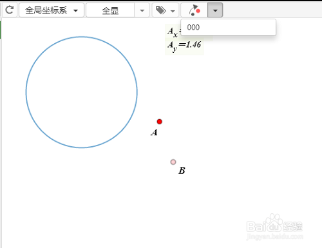The image size is (322, 248).
Task: Click the label tag icon
Action: (x=161, y=10)
